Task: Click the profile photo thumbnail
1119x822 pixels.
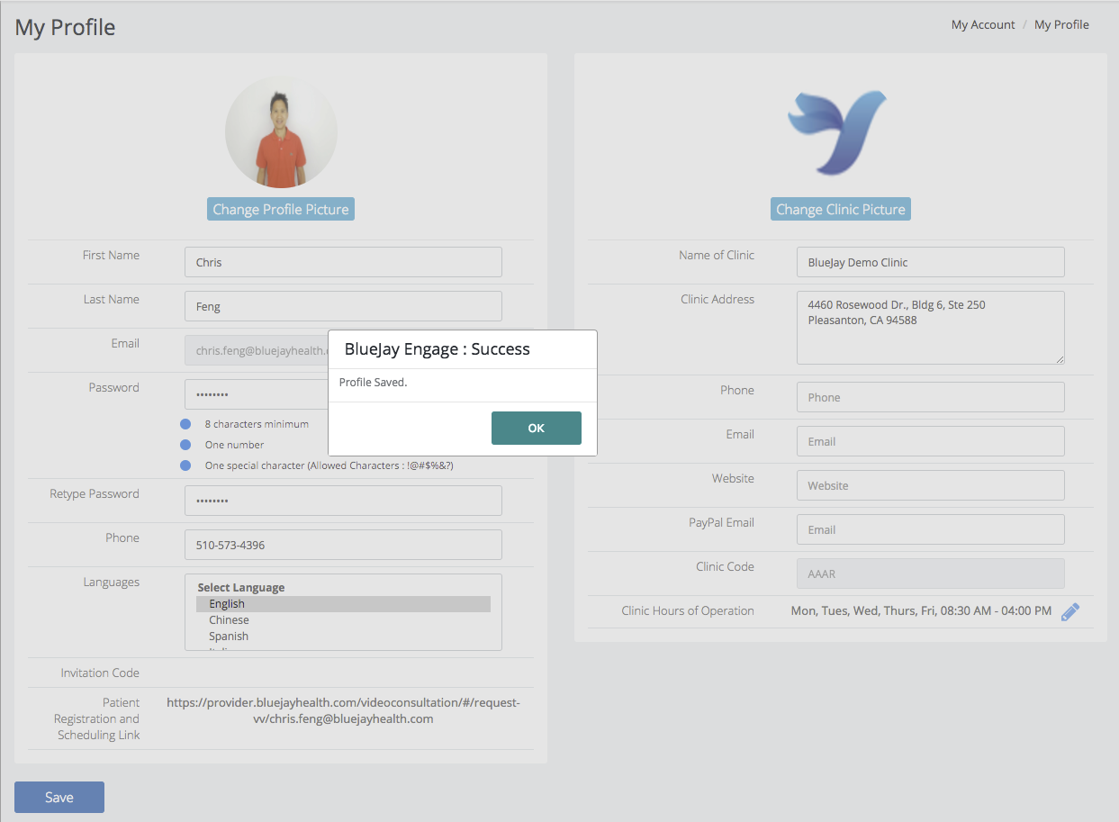Action: [281, 131]
